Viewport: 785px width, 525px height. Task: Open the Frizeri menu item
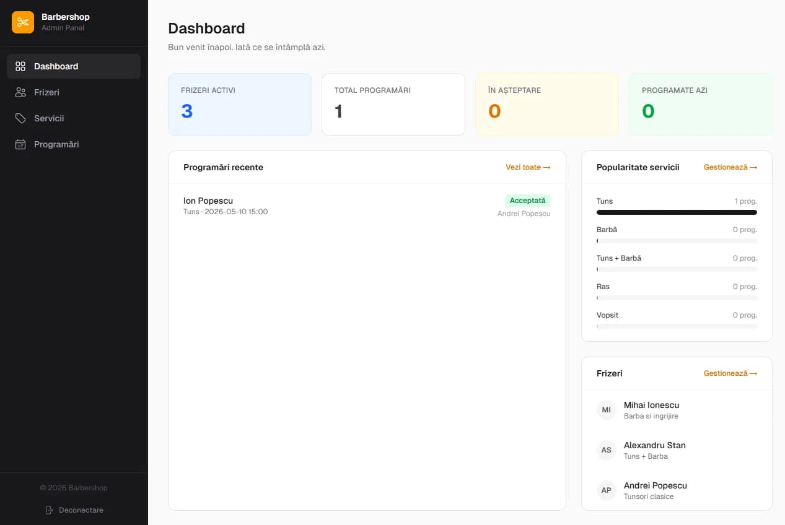pos(74,92)
